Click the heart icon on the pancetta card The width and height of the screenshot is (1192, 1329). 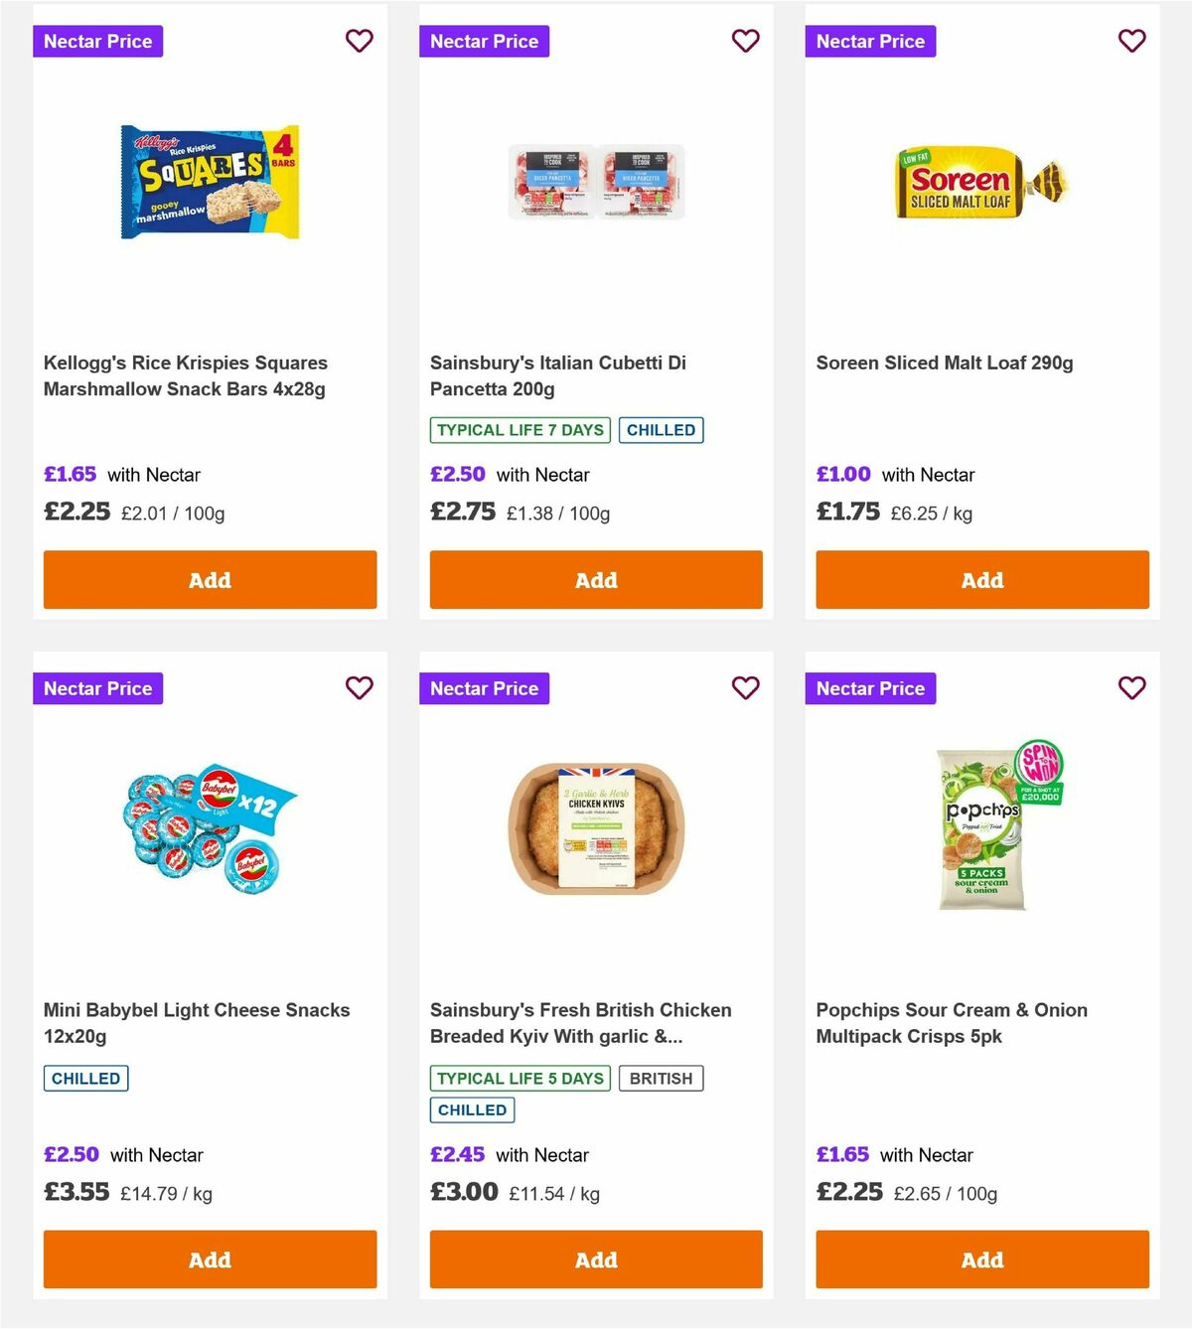(746, 42)
